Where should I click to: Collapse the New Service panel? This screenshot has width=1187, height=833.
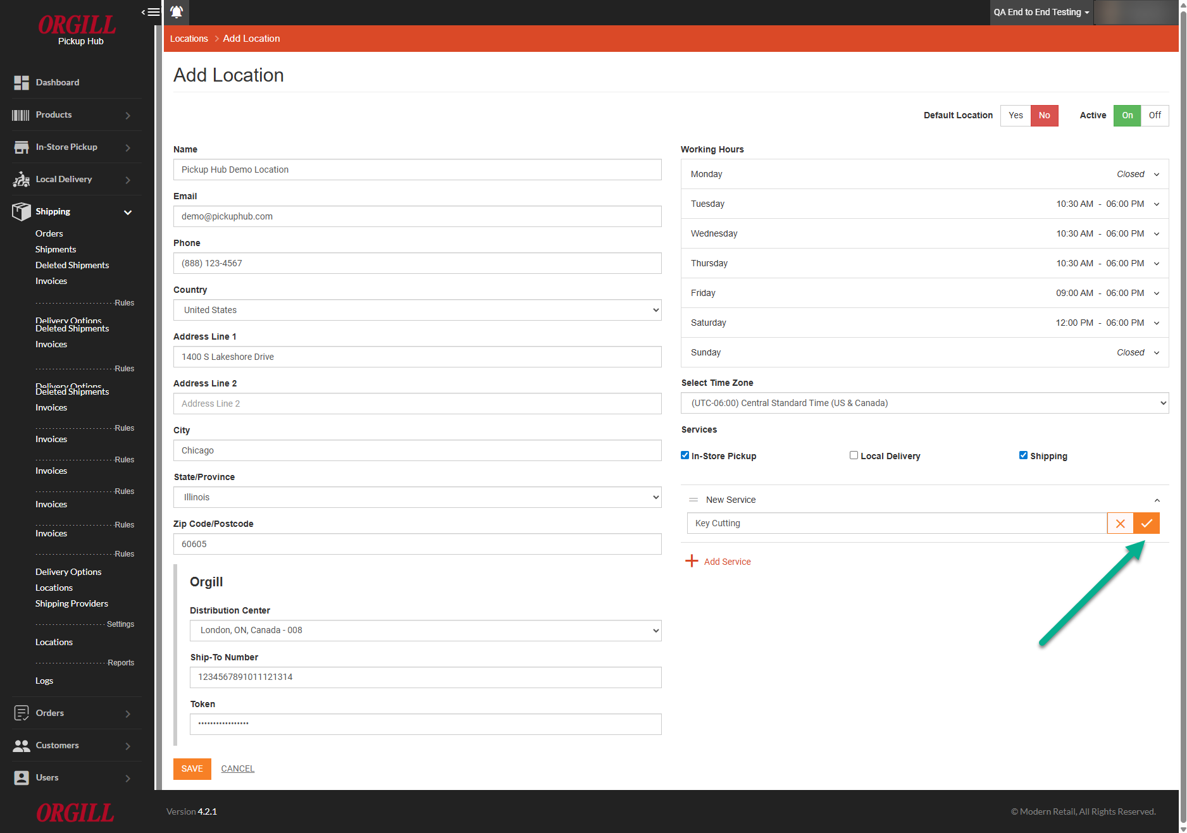(x=1157, y=500)
